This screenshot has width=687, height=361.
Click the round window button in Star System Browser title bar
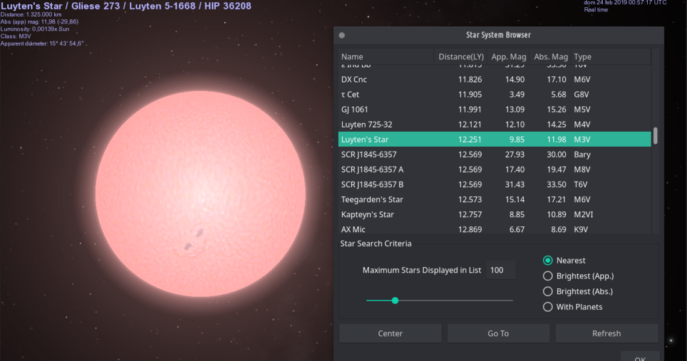342,35
